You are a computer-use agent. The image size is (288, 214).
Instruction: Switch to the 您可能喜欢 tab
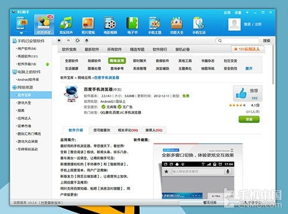click(x=102, y=130)
